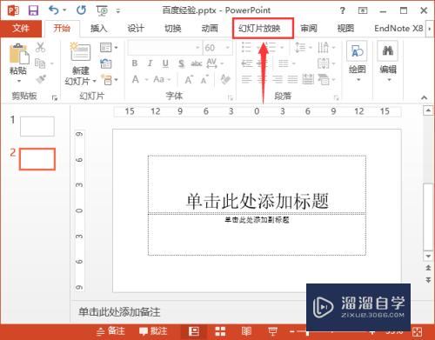Click the font name combo box
The image size is (435, 340).
coord(164,48)
